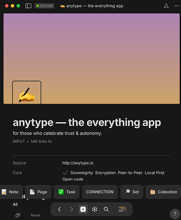This screenshot has width=181, height=220.
Task: Open the http://anytype.io source link
Action: [78, 163]
